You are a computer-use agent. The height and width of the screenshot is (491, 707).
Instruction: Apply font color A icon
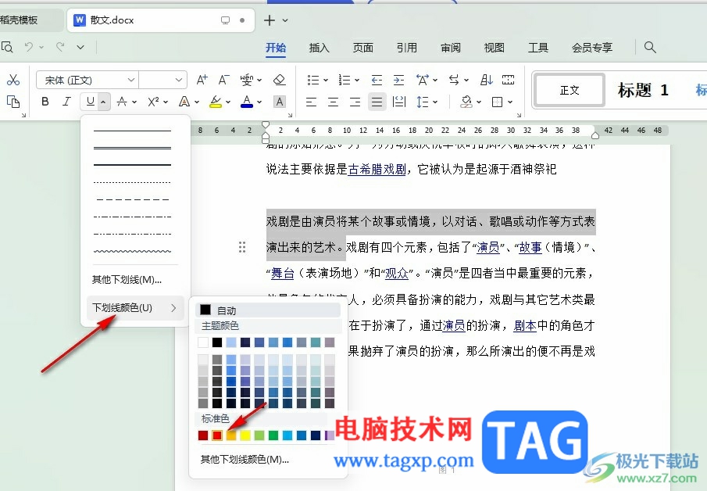[246, 102]
